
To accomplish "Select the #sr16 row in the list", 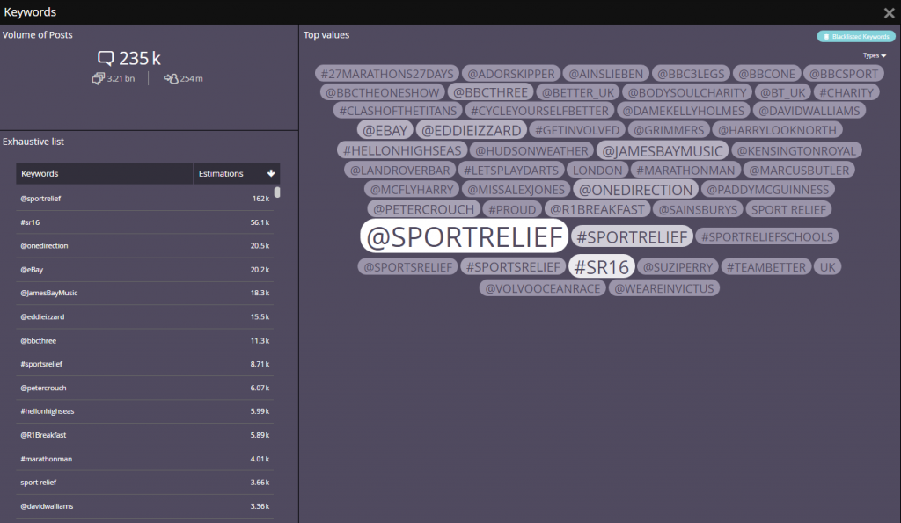I will (145, 222).
